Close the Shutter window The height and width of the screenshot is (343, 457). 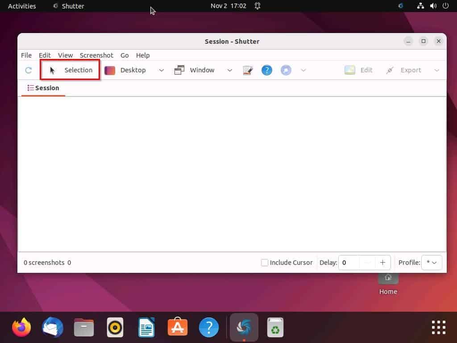tap(438, 41)
